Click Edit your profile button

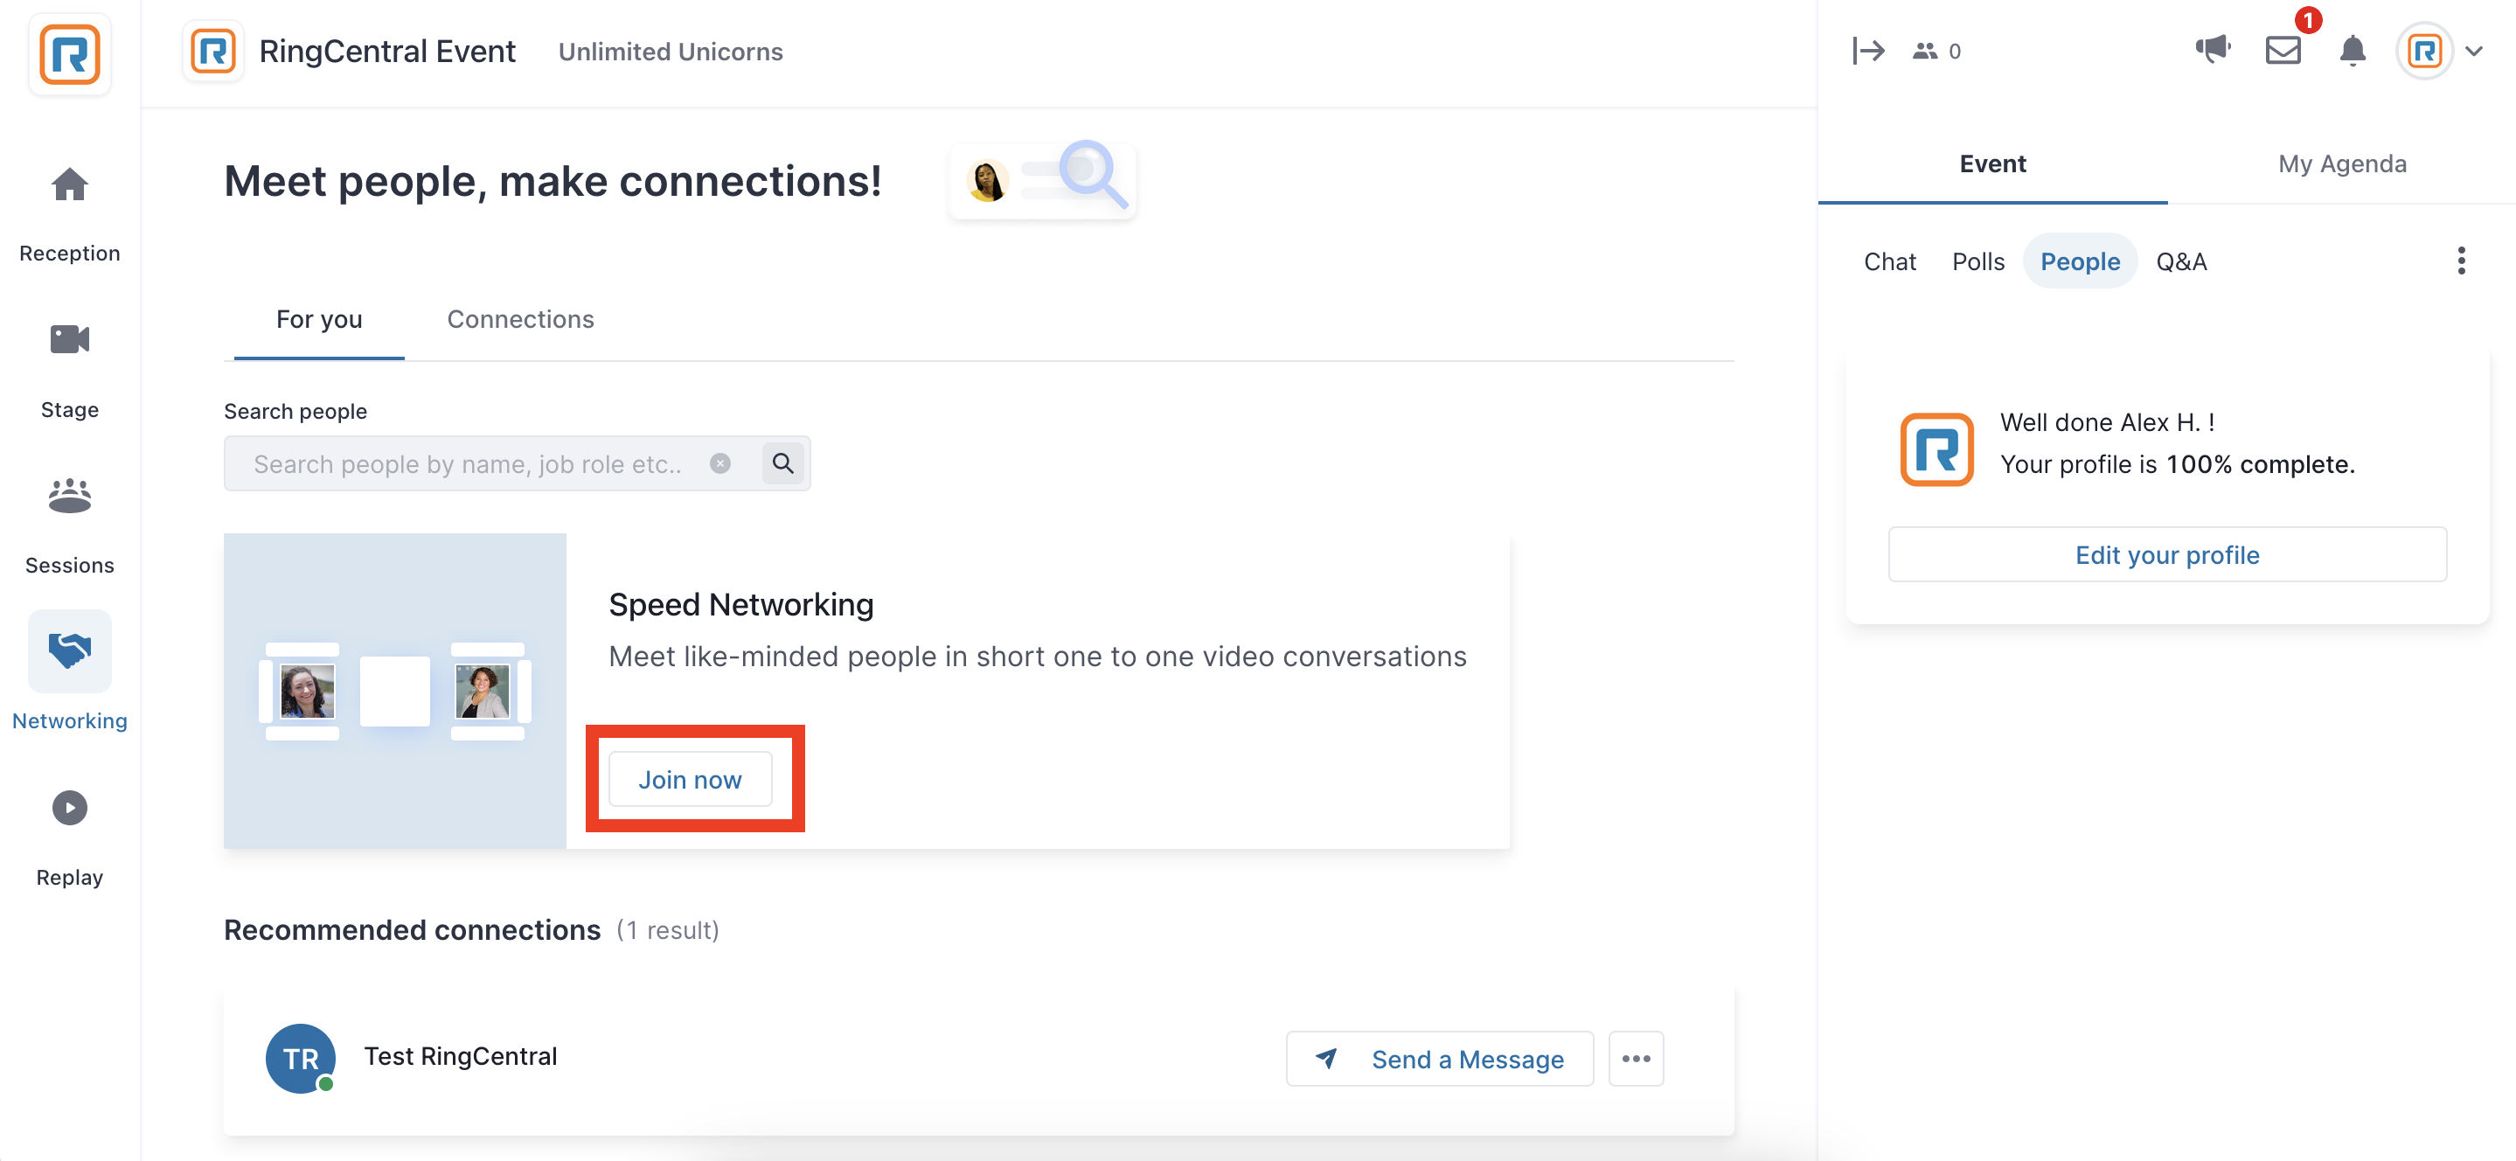pyautogui.click(x=2167, y=554)
